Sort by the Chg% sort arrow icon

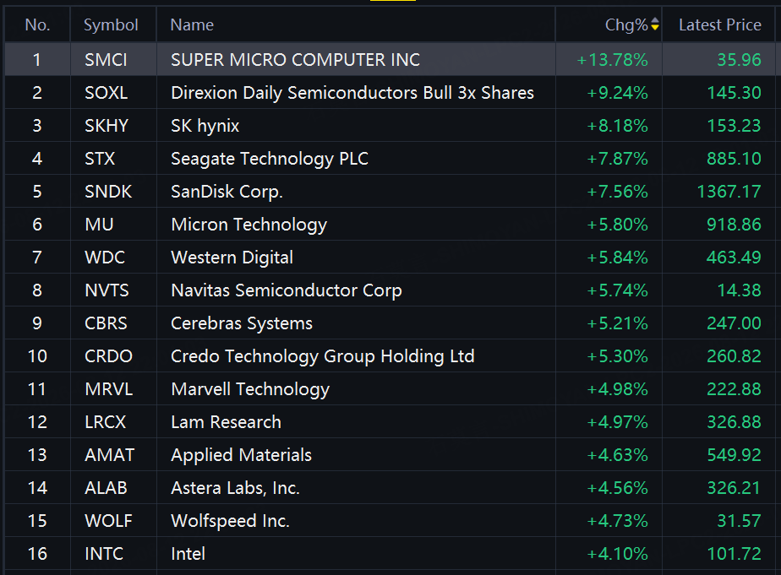tap(655, 24)
